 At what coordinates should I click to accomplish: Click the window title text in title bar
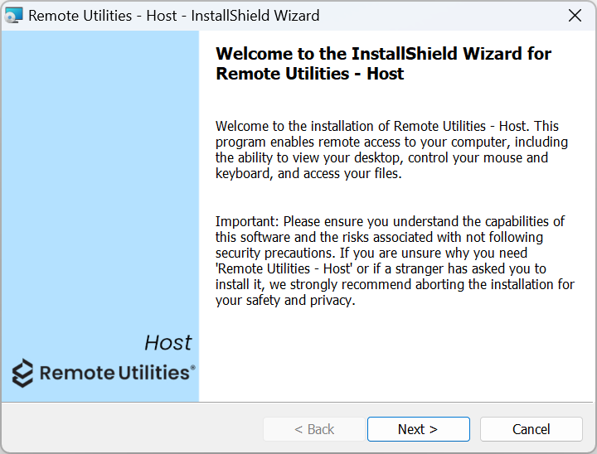click(174, 16)
